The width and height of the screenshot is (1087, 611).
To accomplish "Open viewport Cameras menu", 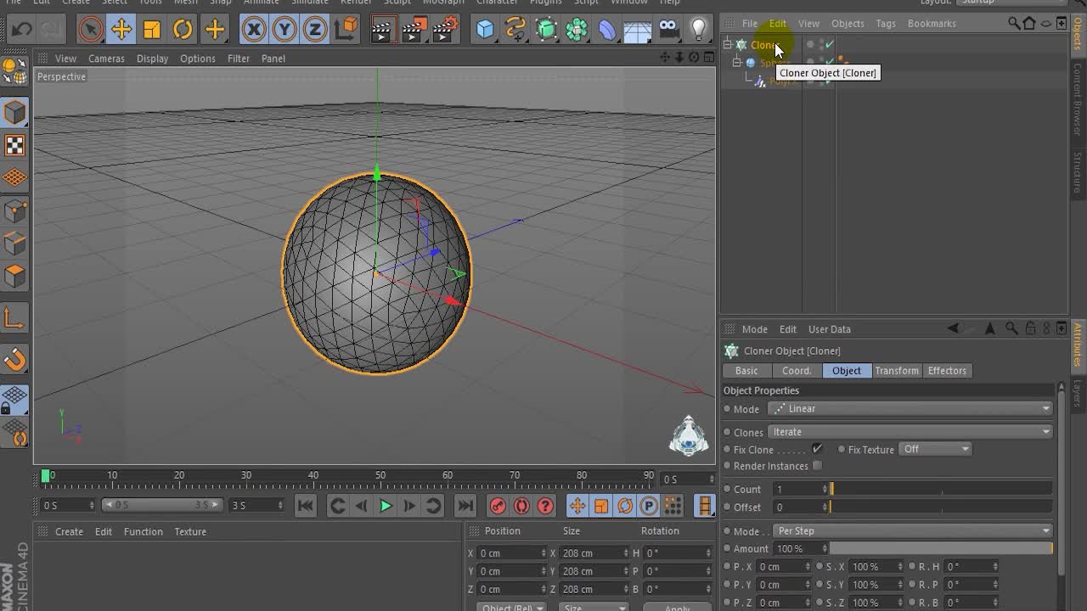I will [106, 59].
